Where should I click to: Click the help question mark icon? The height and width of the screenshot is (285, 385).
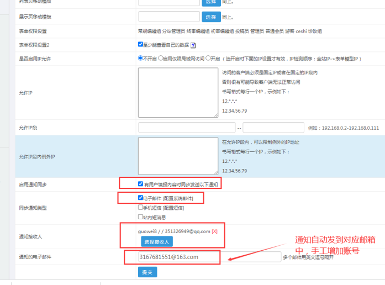(x=193, y=45)
